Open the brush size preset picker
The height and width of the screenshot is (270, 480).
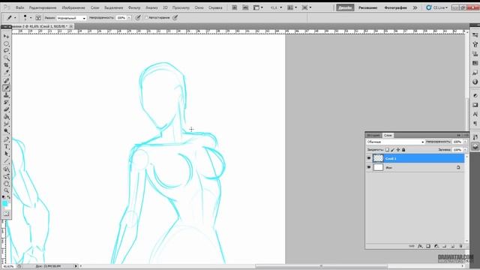27,18
